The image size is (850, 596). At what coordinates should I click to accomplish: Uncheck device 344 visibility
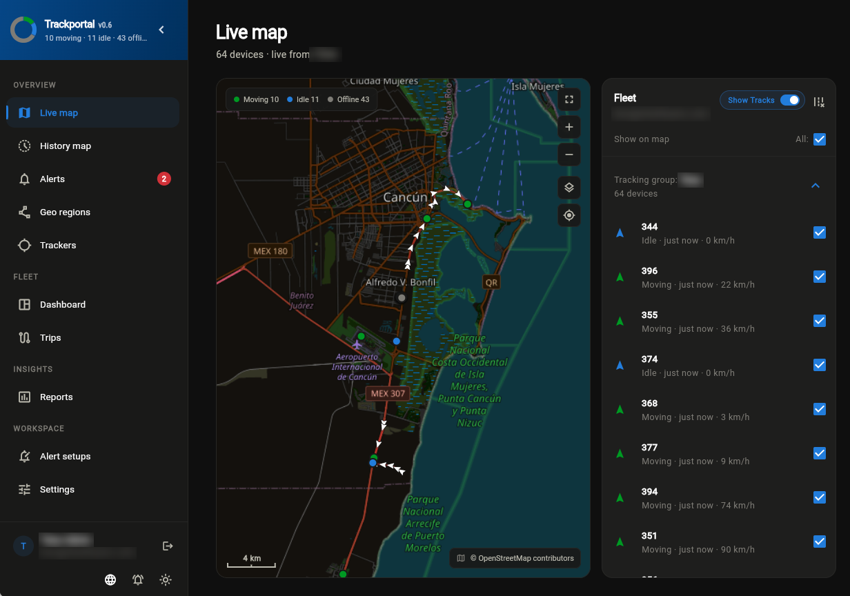(x=820, y=232)
